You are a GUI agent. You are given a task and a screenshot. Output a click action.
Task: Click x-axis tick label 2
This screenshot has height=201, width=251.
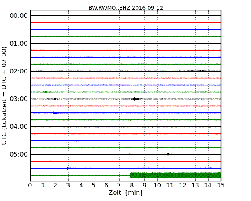click(x=55, y=185)
